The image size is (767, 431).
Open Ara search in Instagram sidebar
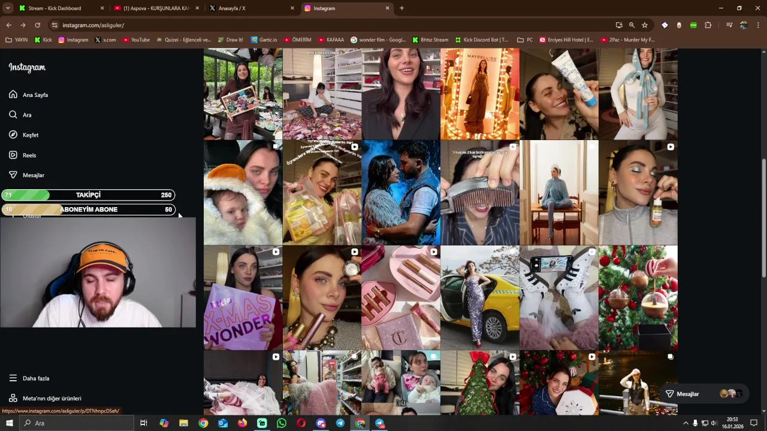[20, 115]
